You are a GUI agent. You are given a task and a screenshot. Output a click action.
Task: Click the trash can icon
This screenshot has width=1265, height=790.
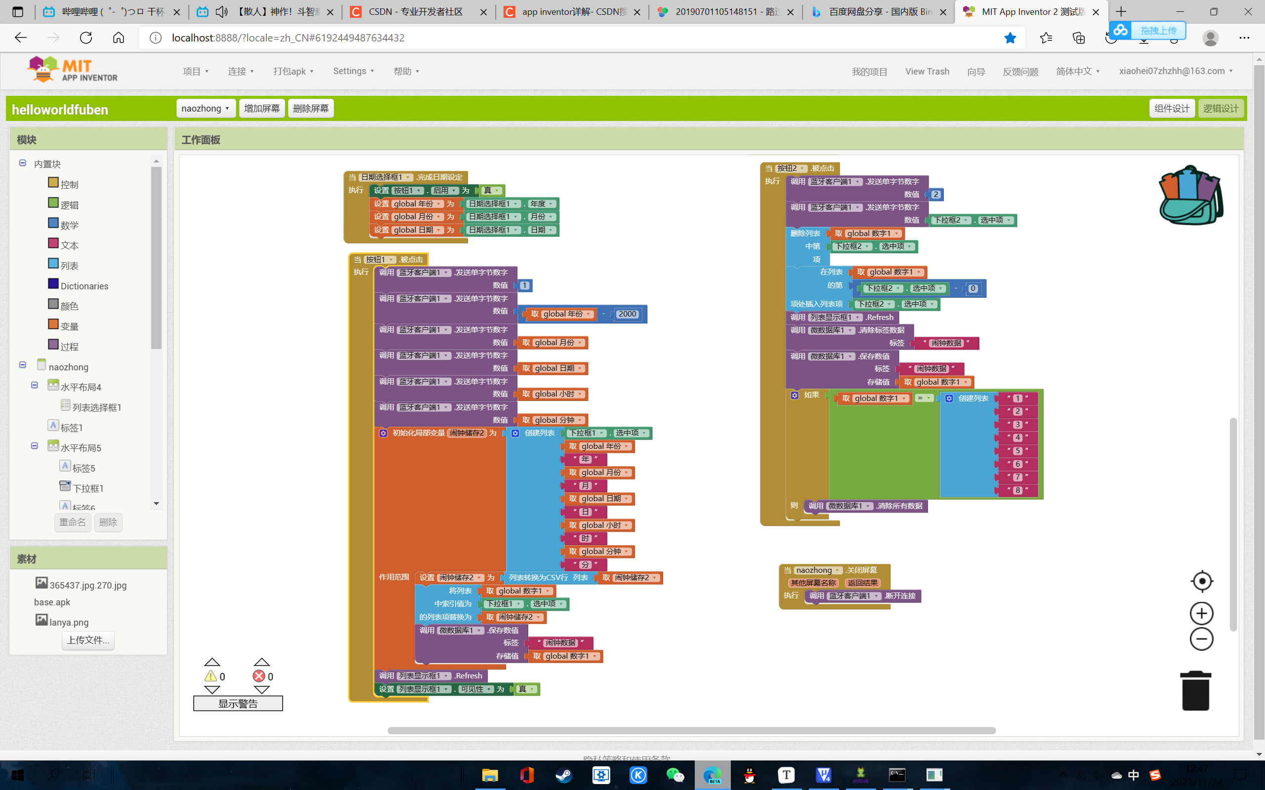[1195, 691]
